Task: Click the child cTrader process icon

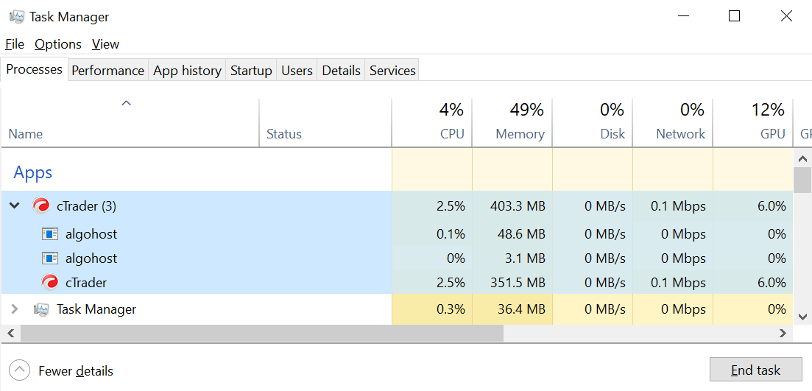Action: tap(50, 282)
